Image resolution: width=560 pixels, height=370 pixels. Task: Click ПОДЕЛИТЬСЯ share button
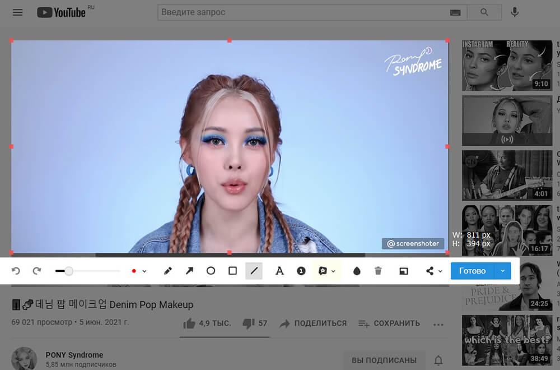(313, 323)
